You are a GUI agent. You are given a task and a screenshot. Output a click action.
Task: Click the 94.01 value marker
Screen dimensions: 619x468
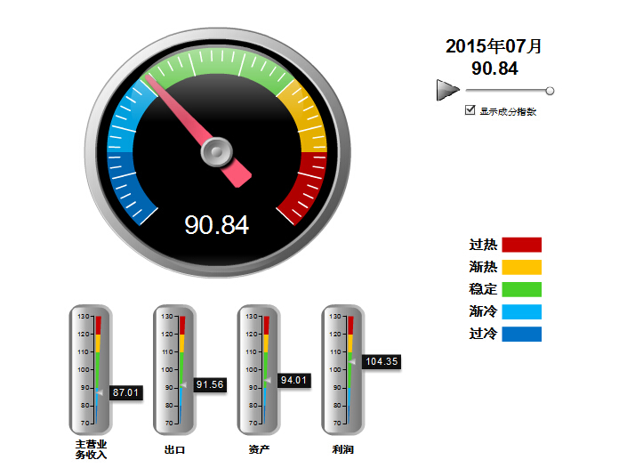click(x=293, y=380)
